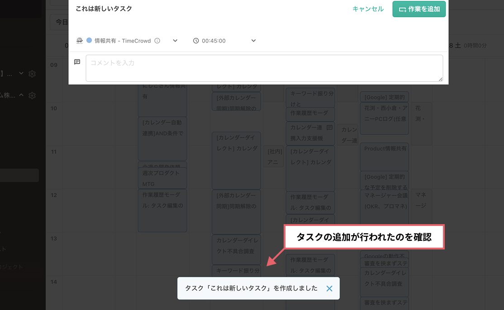504x310 pixels.
Task: Click the blue category color dot
Action: (x=88, y=40)
